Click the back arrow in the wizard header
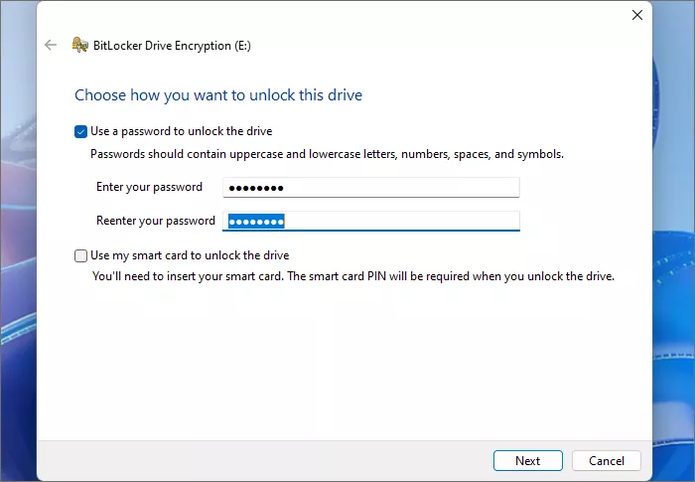Image resolution: width=695 pixels, height=482 pixels. [51, 45]
